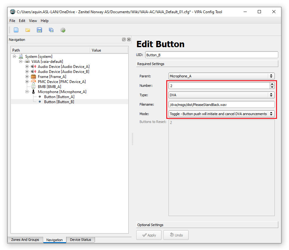289x250 pixels.
Task: Click the New file toolbar icon
Action: (16, 30)
